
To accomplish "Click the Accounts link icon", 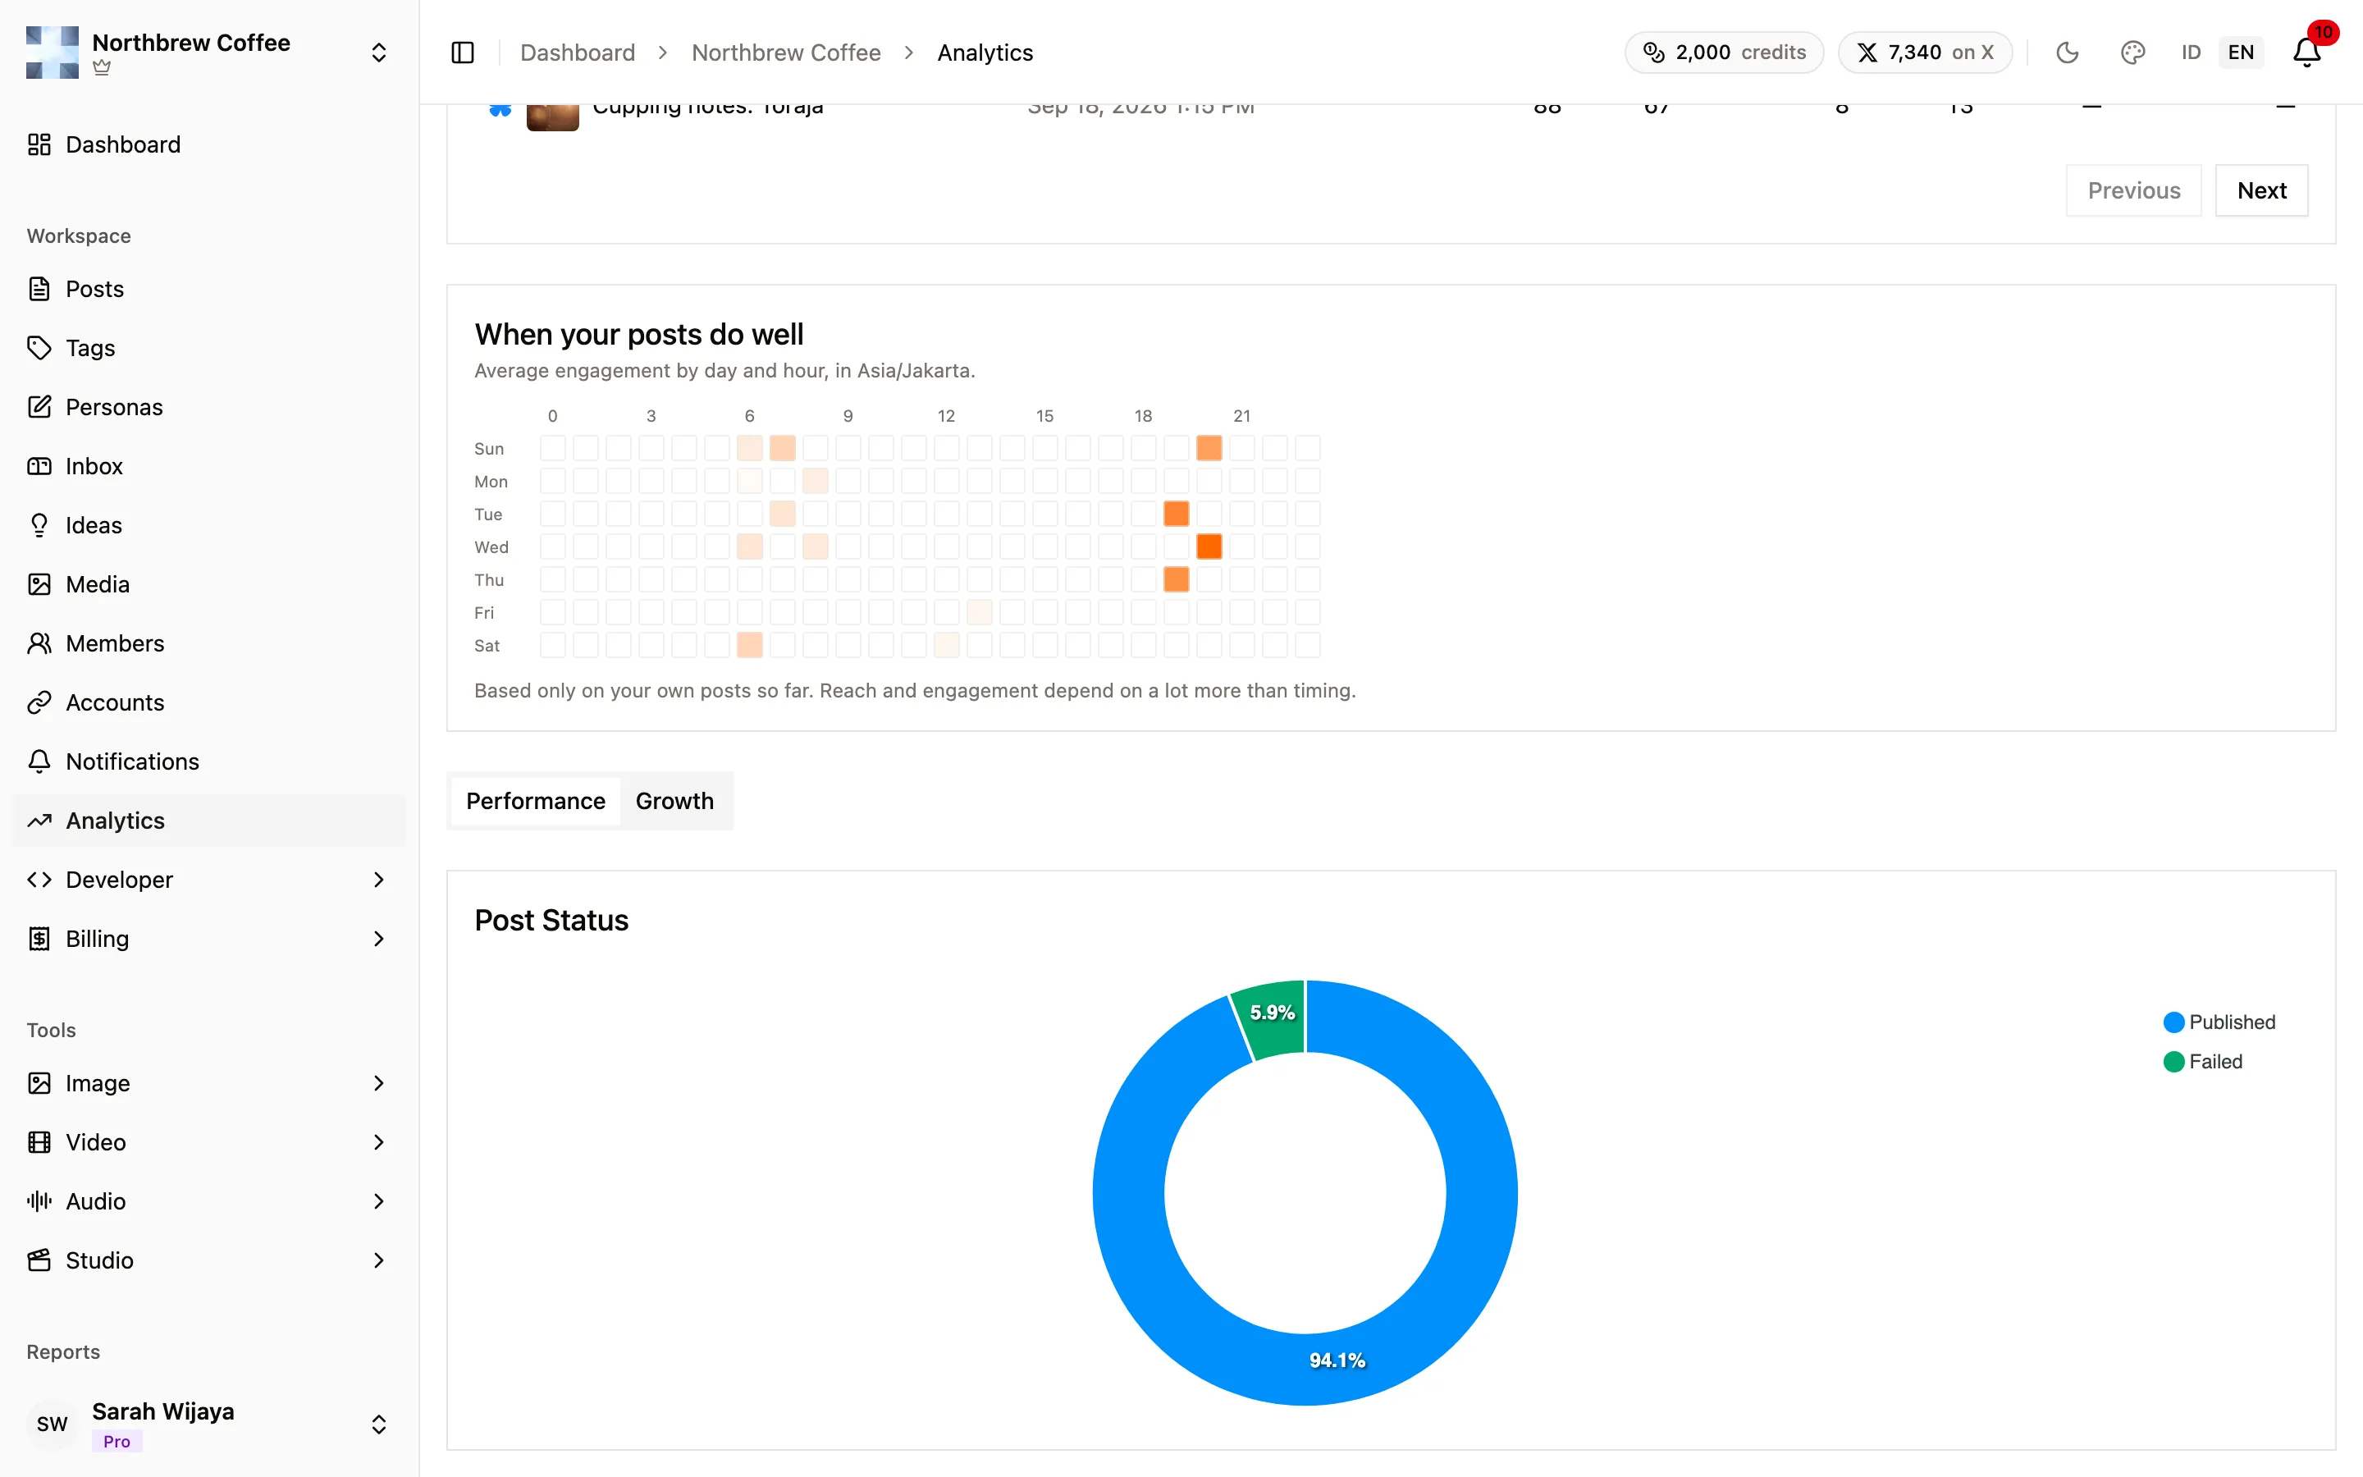I will click(x=39, y=702).
